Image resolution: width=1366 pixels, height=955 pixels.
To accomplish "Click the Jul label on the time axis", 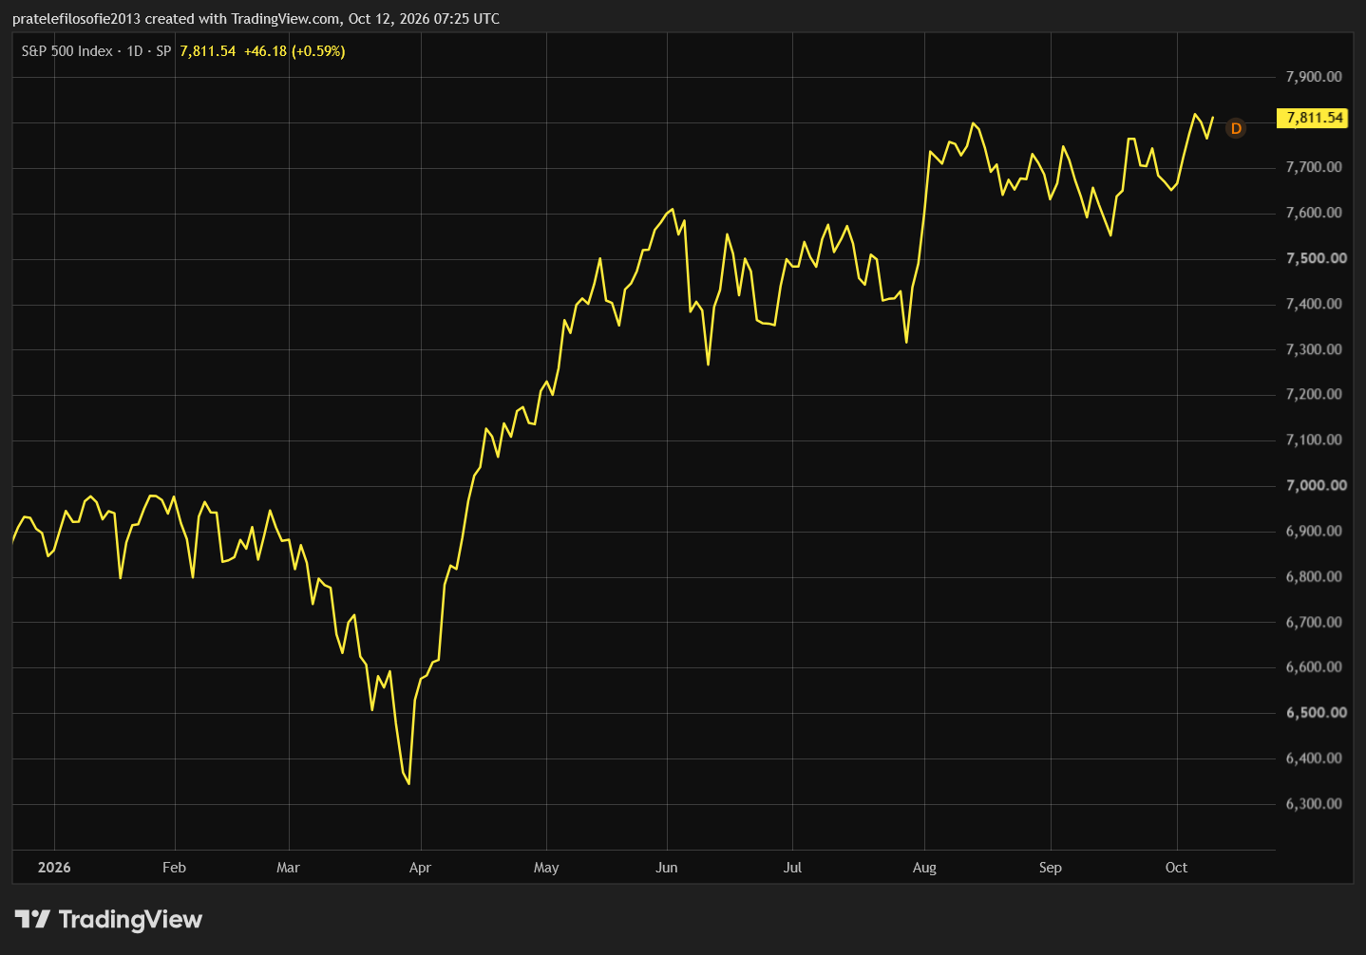I will click(792, 868).
